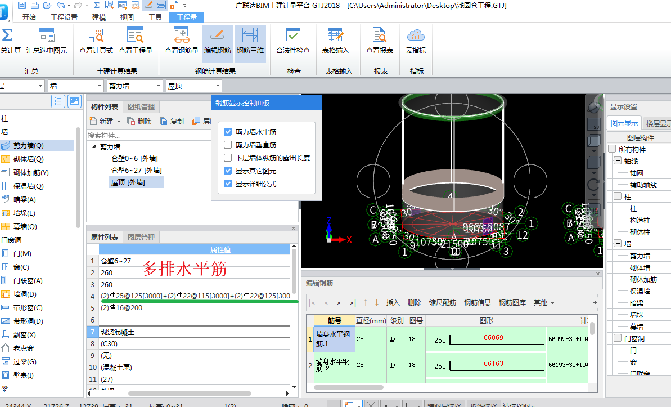Open 查看计算式 in the ribbon
This screenshot has height=407, width=671.
click(x=96, y=42)
